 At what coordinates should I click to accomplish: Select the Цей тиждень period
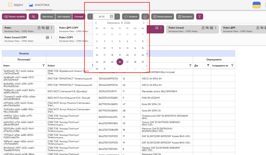click(x=64, y=17)
